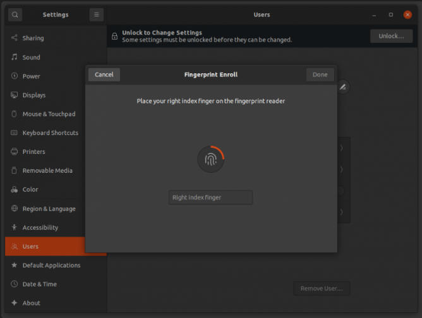Click the Color icon in sidebar
422x318 pixels.
click(x=15, y=189)
